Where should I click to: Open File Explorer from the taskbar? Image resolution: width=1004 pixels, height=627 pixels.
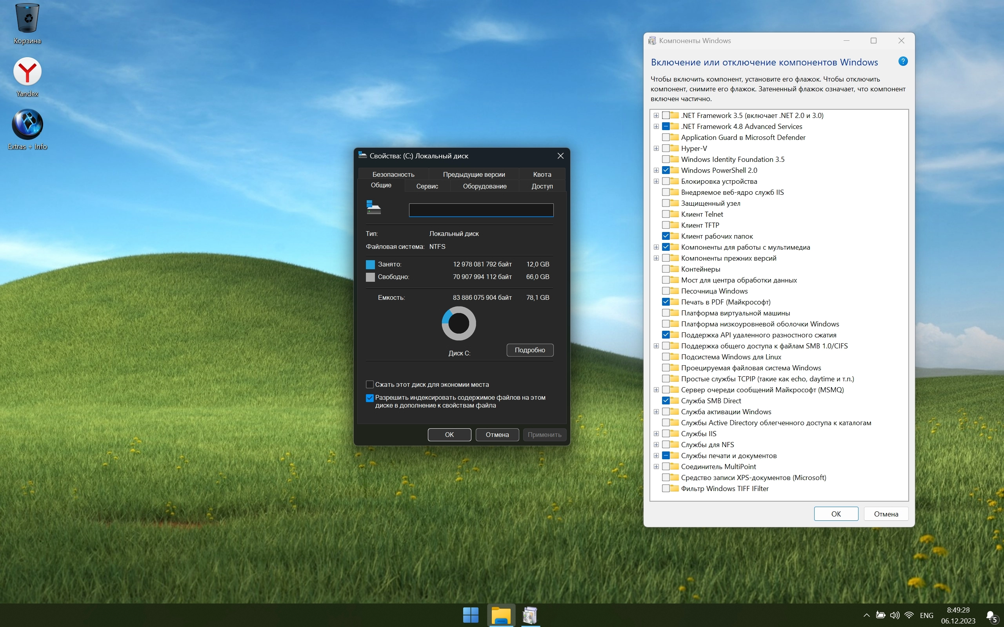tap(501, 615)
